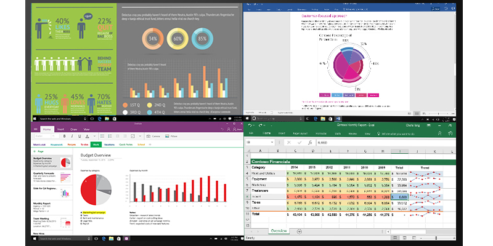Viewport: 493px width, 246px height.
Task: Select the Overview sheet tab in Excel
Action: pyautogui.click(x=279, y=231)
